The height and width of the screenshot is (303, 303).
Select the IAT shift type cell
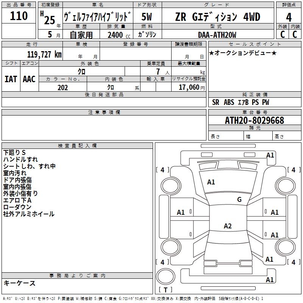[11, 79]
